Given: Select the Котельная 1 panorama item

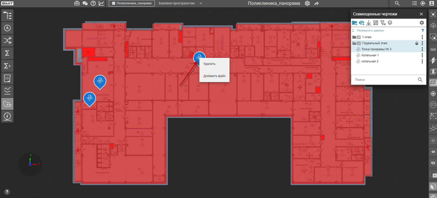Looking at the screenshot, I should tap(370, 55).
